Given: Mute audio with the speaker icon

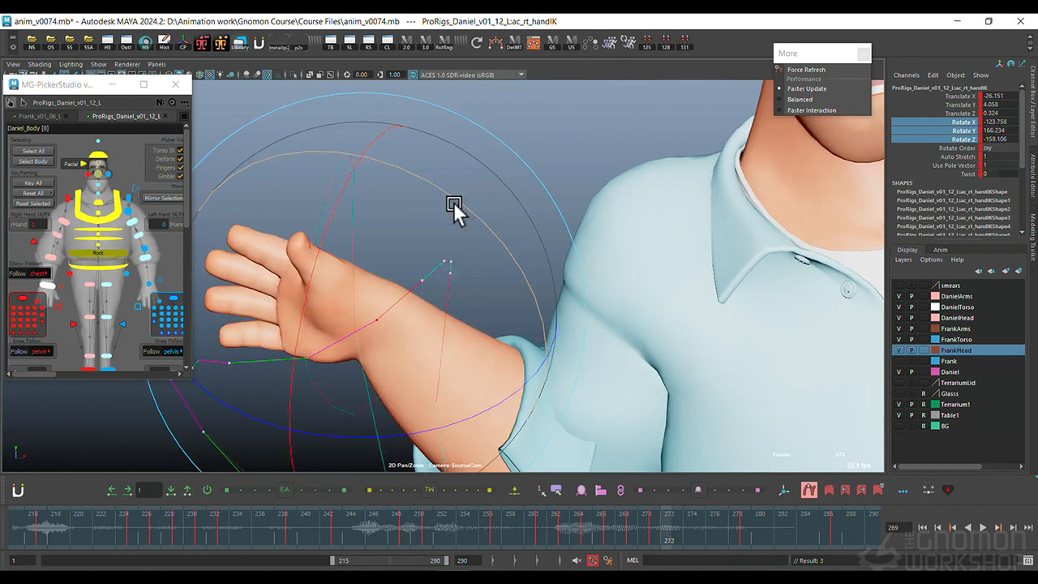Looking at the screenshot, I should click(577, 560).
